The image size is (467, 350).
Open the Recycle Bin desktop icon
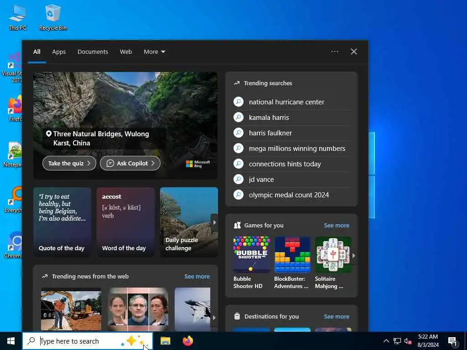pyautogui.click(x=53, y=18)
